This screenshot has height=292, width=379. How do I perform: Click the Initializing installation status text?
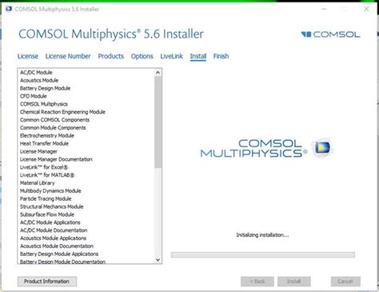click(x=262, y=235)
